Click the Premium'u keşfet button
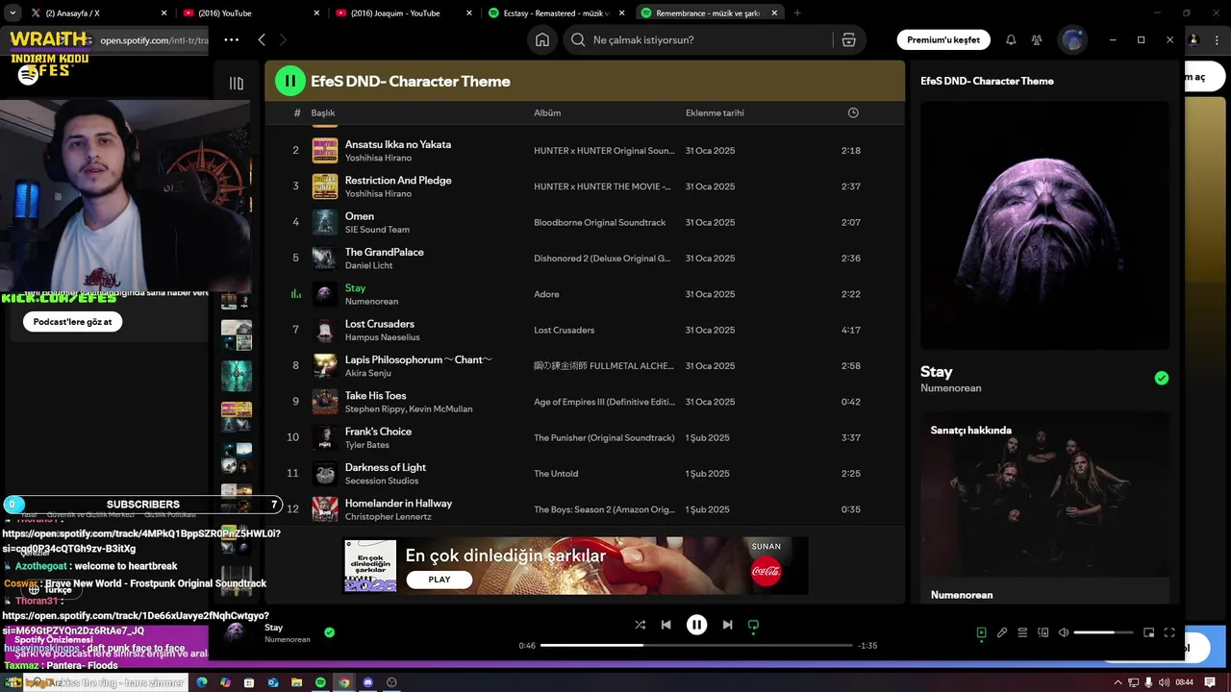This screenshot has height=692, width=1231. (x=943, y=39)
